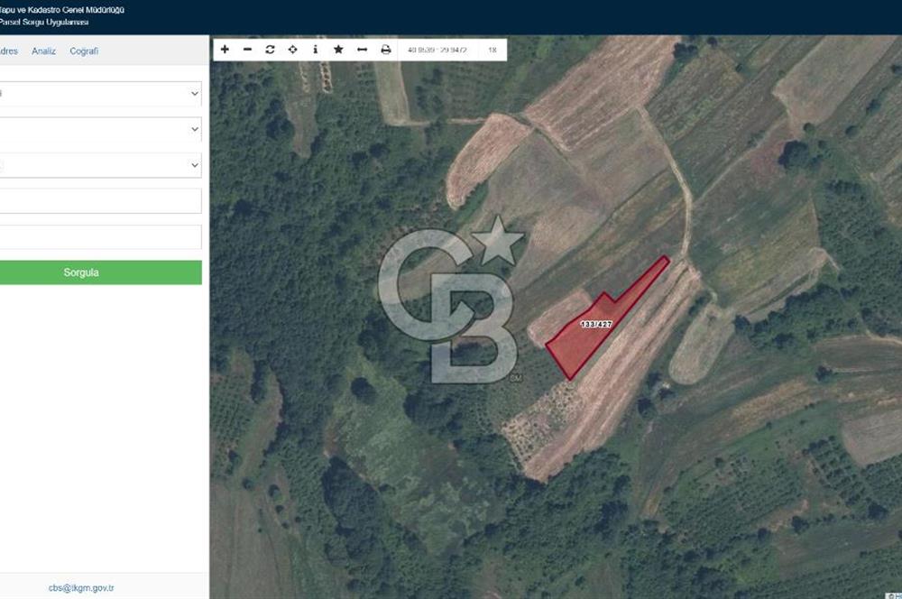
Task: Print the map with printer icon
Action: pos(385,50)
